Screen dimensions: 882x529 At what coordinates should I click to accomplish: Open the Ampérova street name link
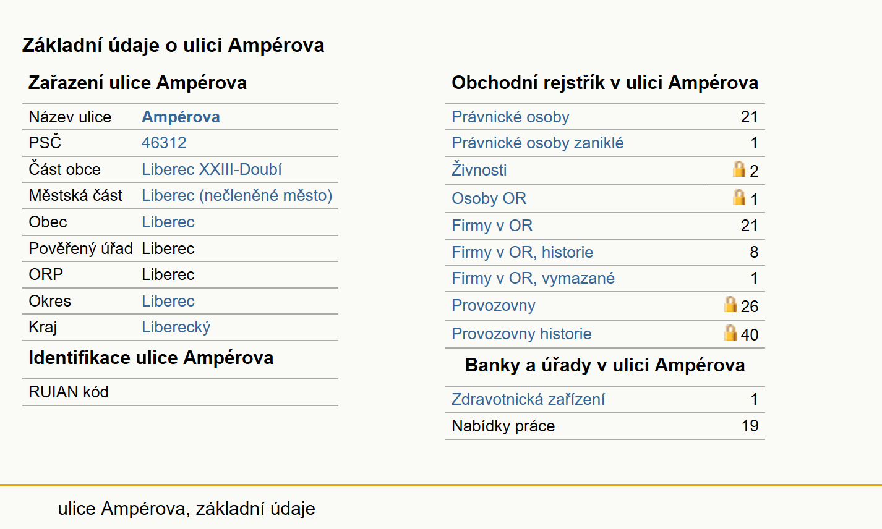point(181,117)
